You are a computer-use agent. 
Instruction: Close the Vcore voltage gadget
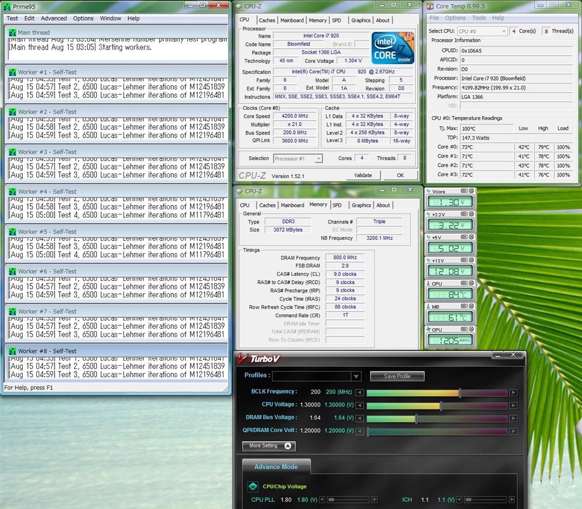[471, 191]
